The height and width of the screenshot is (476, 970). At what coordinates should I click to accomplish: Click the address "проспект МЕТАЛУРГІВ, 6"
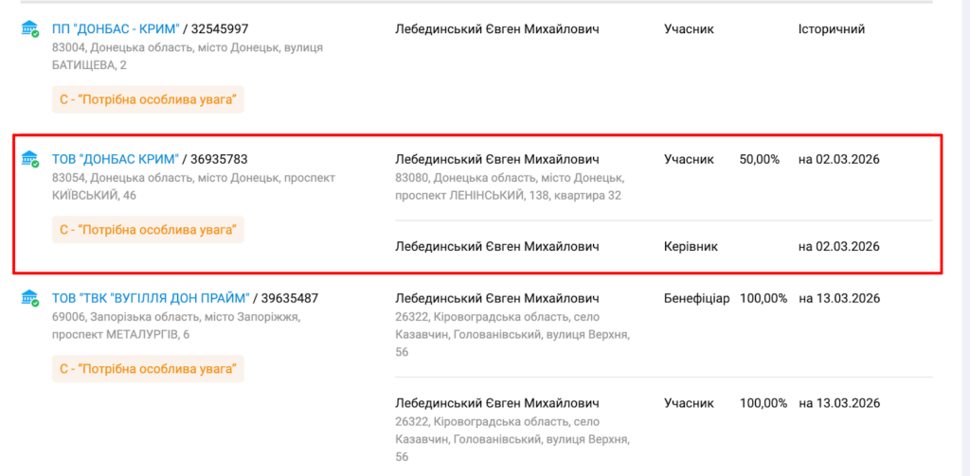point(120,334)
